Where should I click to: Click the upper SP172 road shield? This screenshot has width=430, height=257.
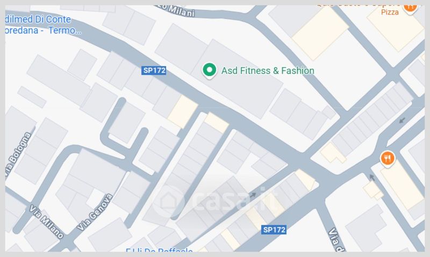coord(154,70)
